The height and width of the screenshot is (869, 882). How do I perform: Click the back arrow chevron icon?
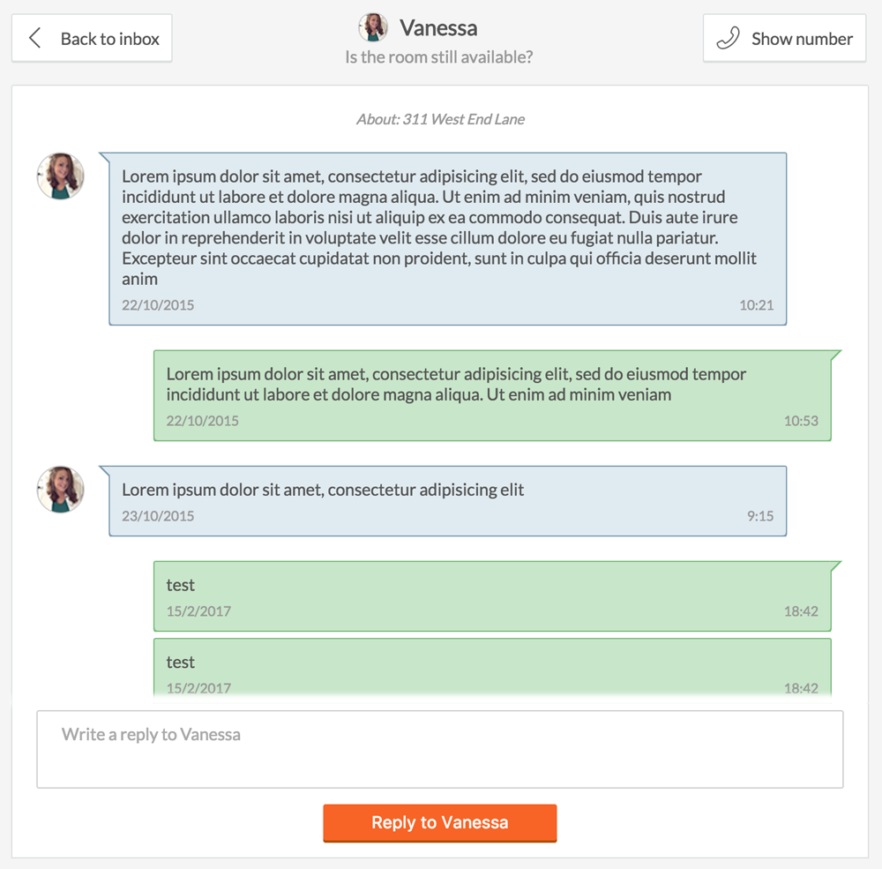click(x=35, y=38)
